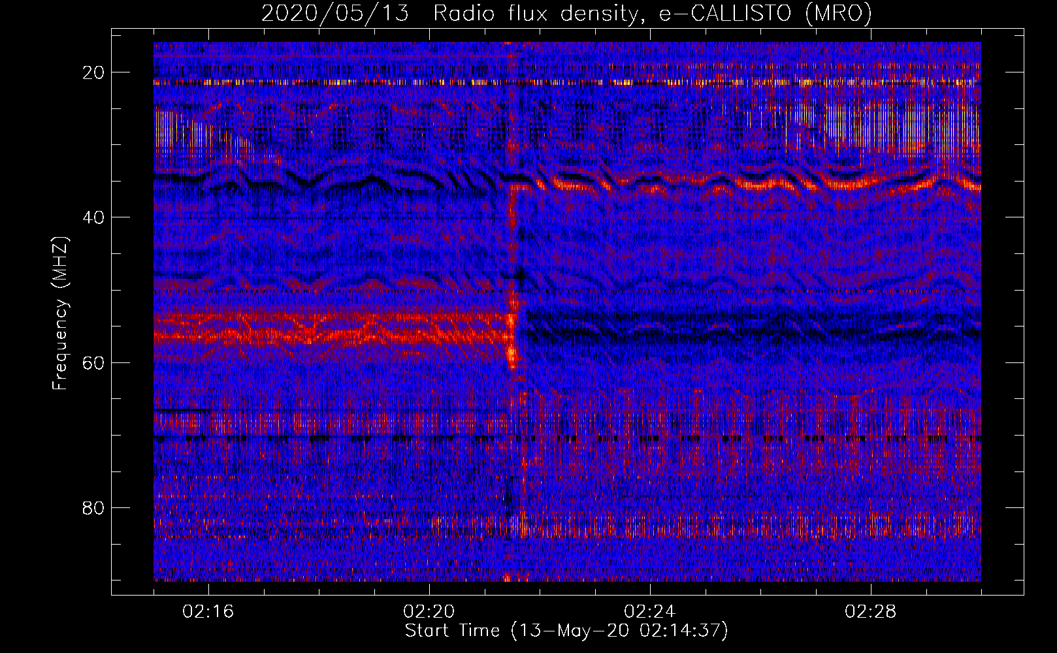Click the '02:20' time tick label
This screenshot has width=1057, height=653.
pos(429,611)
